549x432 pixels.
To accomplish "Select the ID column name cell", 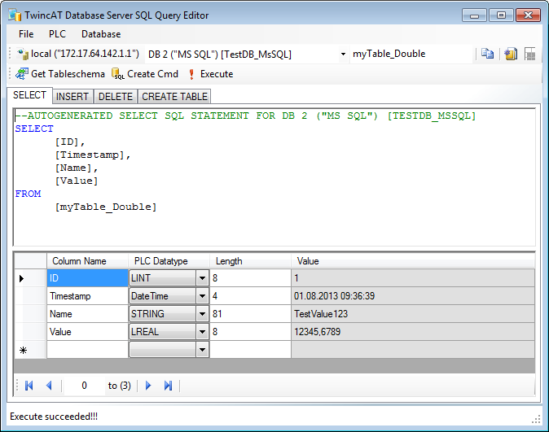I will (87, 278).
